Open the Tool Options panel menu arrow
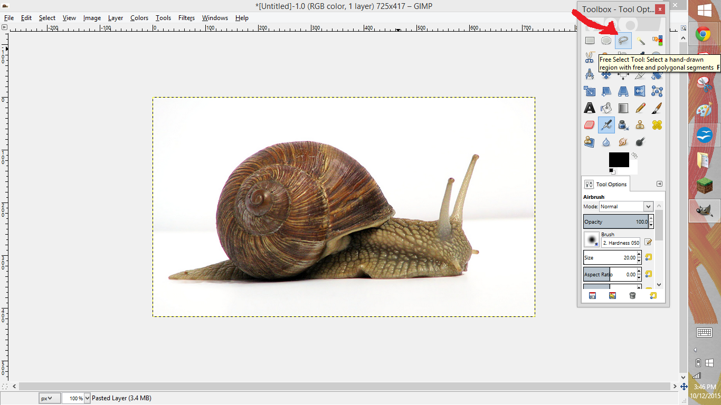Screen dimensions: 721x405 click(659, 184)
